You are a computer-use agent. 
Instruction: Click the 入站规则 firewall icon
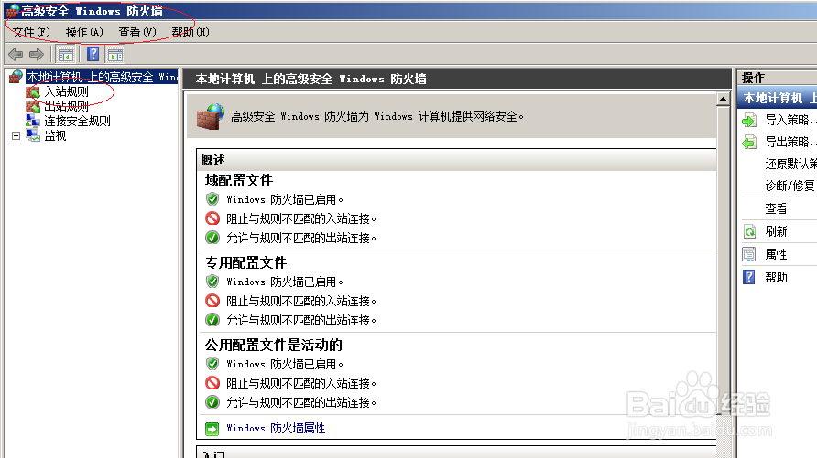[33, 92]
